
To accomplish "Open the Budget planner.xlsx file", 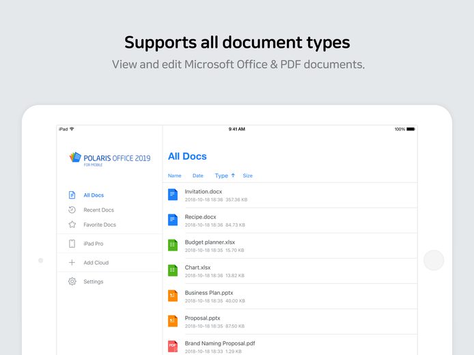I will click(x=290, y=246).
